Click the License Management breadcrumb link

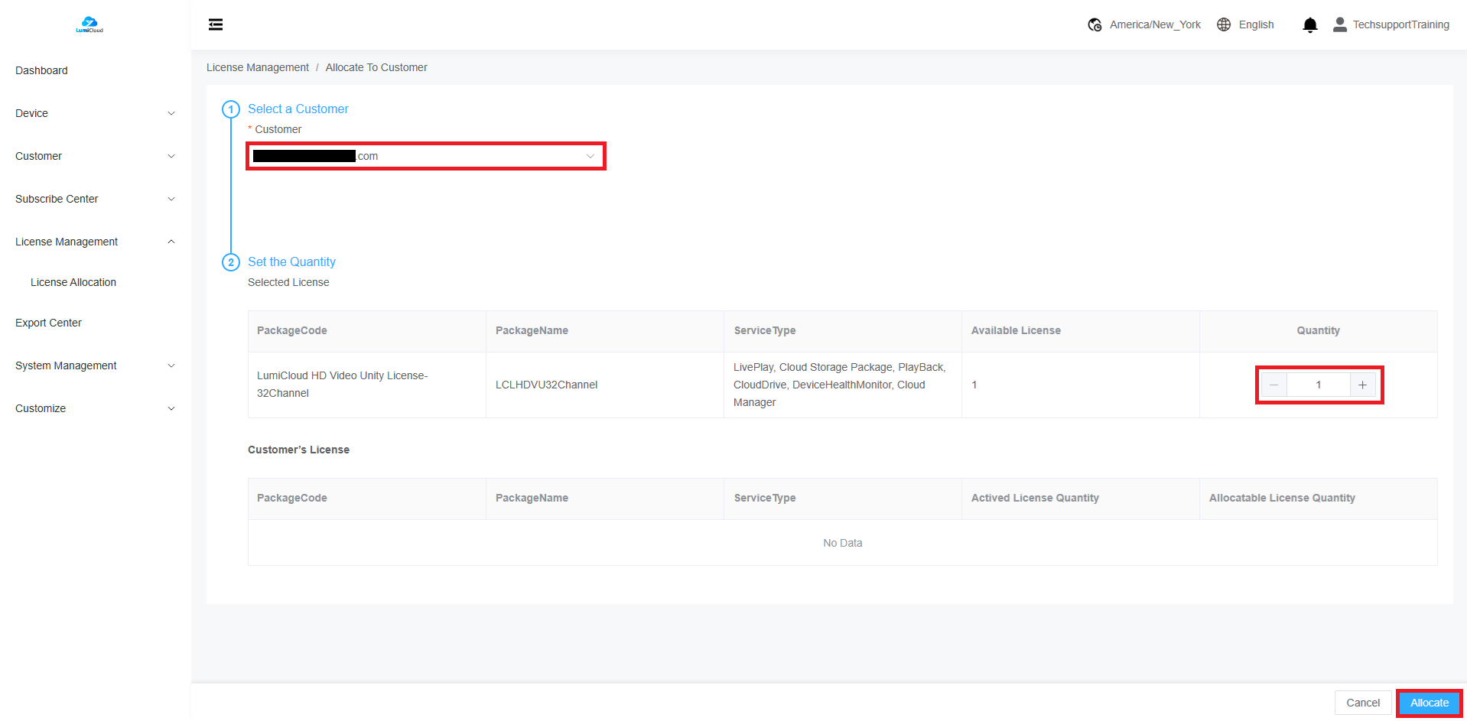click(258, 67)
